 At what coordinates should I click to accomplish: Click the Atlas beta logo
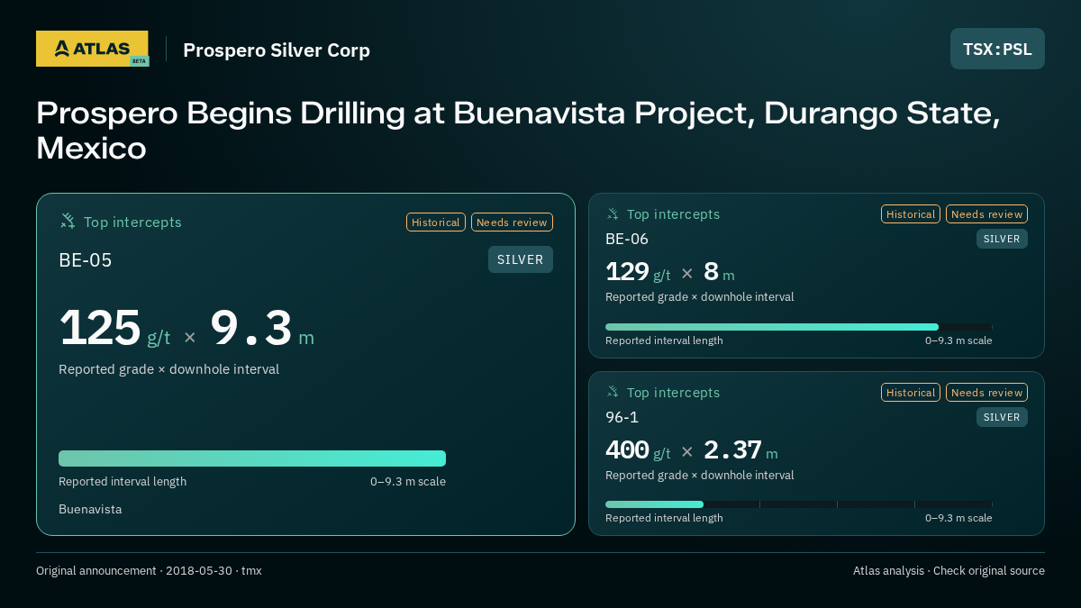(92, 49)
